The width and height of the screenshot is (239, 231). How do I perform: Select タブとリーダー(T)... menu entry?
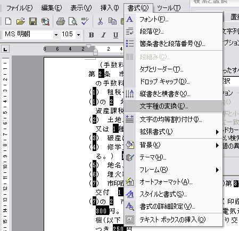click(174, 69)
